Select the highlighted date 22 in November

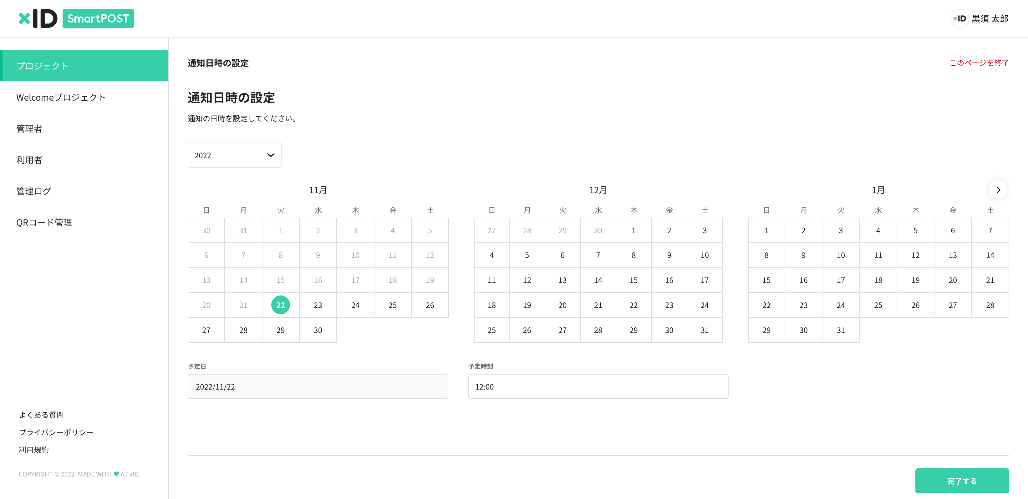point(281,305)
